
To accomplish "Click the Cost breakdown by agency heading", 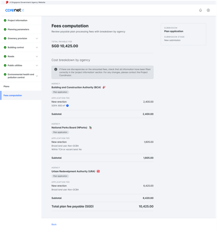I will pyautogui.click(x=71, y=60).
